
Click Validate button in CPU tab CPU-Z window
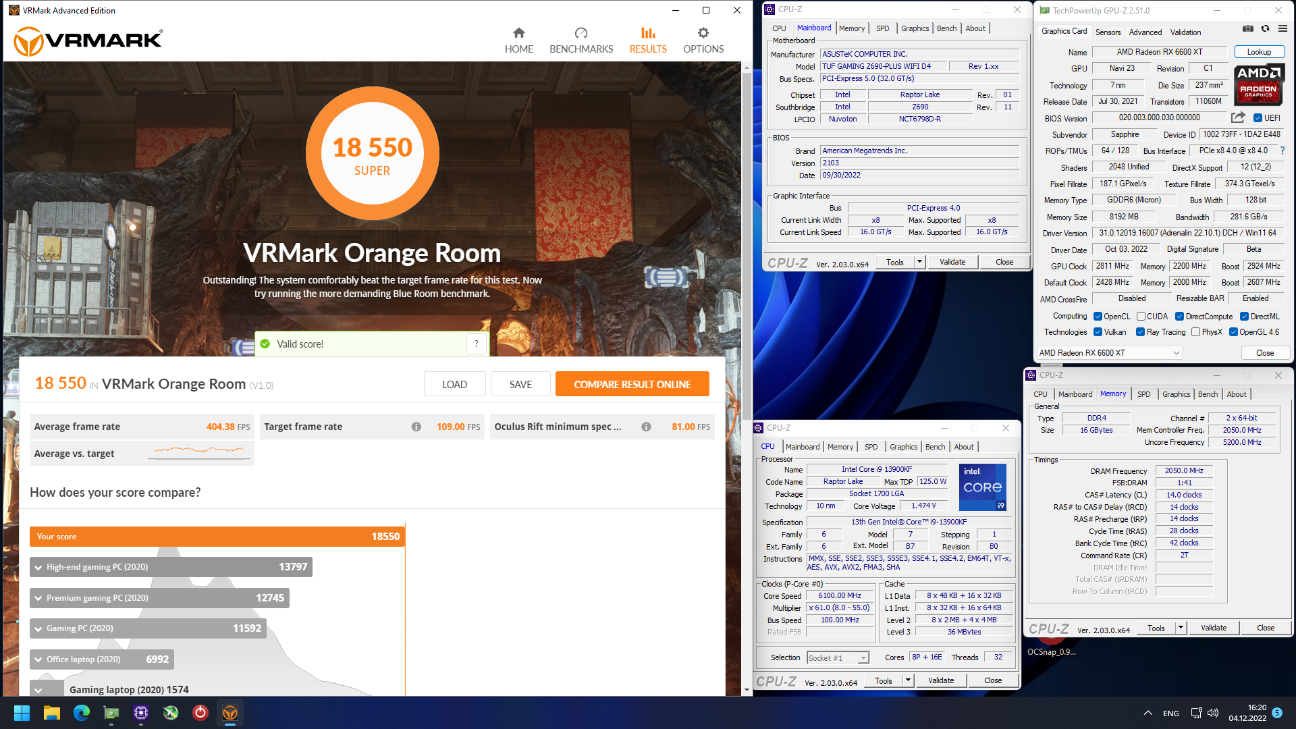(x=941, y=680)
